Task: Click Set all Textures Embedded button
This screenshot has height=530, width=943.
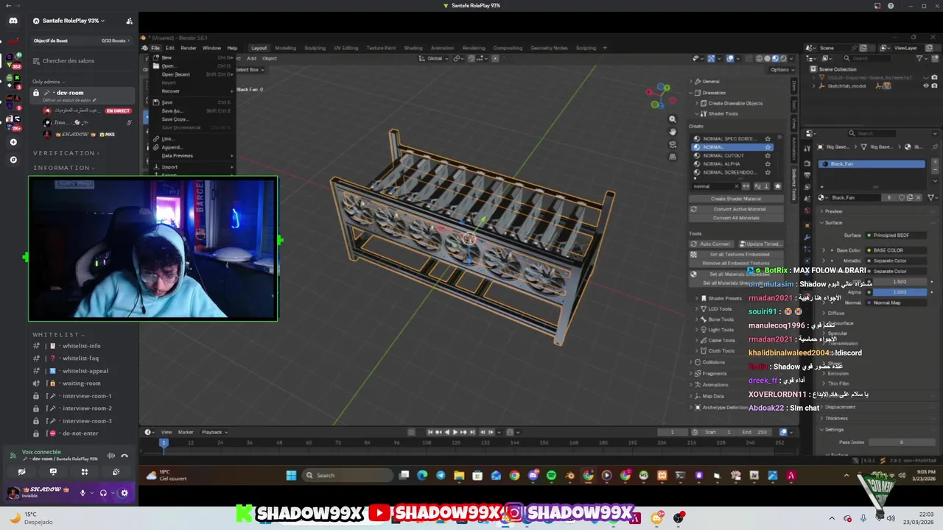Action: click(735, 254)
